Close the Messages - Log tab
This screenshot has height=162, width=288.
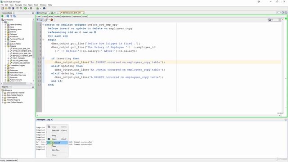pos(51,120)
